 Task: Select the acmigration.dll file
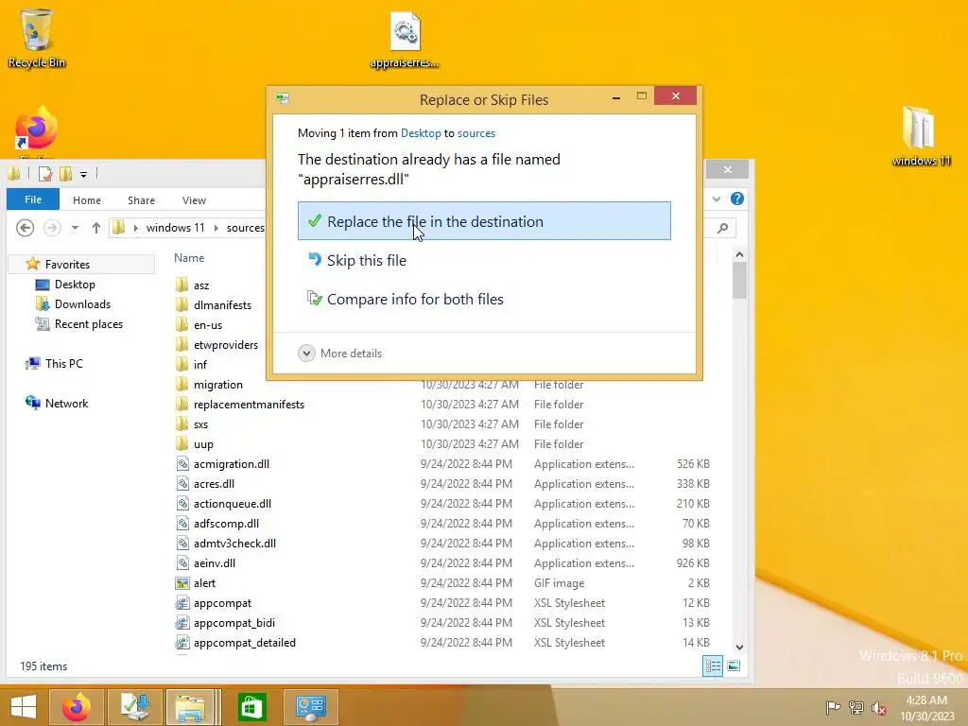[232, 463]
